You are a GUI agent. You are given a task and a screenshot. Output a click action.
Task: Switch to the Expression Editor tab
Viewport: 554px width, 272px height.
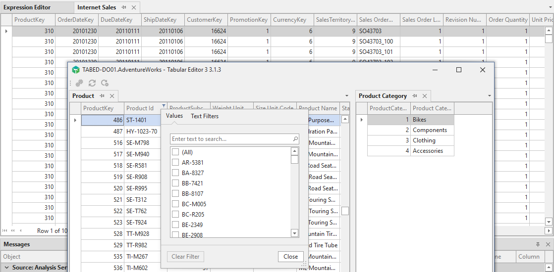pos(27,7)
